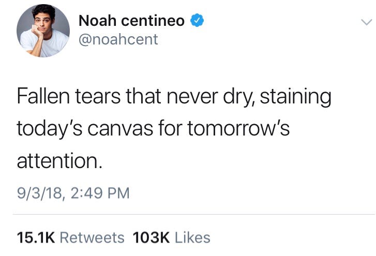The height and width of the screenshot is (256, 376).
Task: View the 15.1K retweet count
Action: coord(36,237)
